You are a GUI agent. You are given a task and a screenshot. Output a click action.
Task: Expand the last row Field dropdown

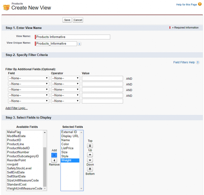(28, 101)
